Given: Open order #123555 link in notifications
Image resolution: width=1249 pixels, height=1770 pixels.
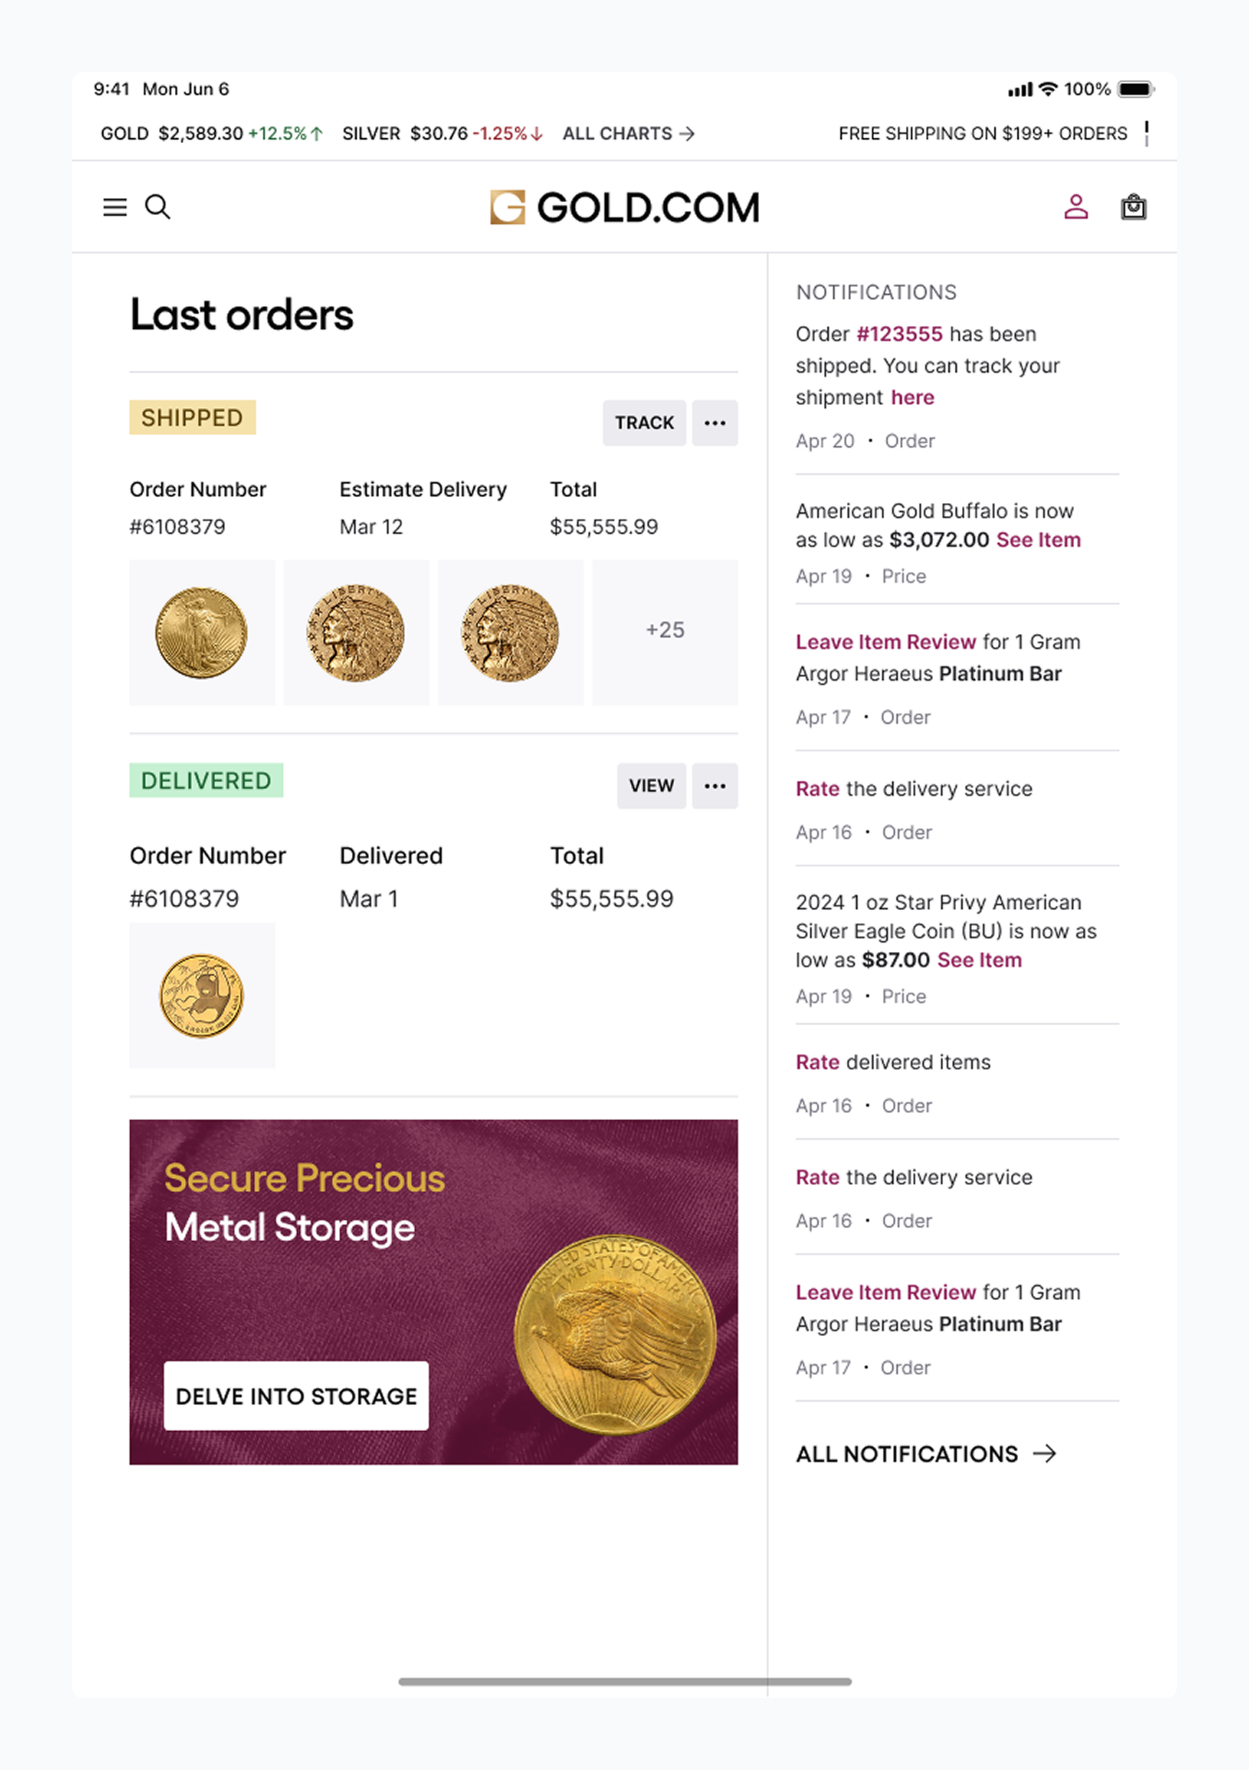Looking at the screenshot, I should (899, 334).
